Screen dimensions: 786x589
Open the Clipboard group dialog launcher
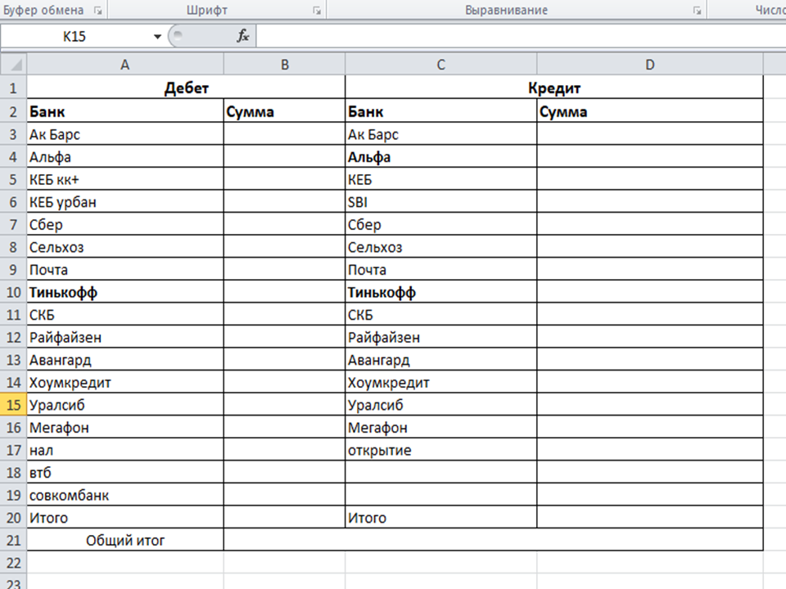point(98,11)
